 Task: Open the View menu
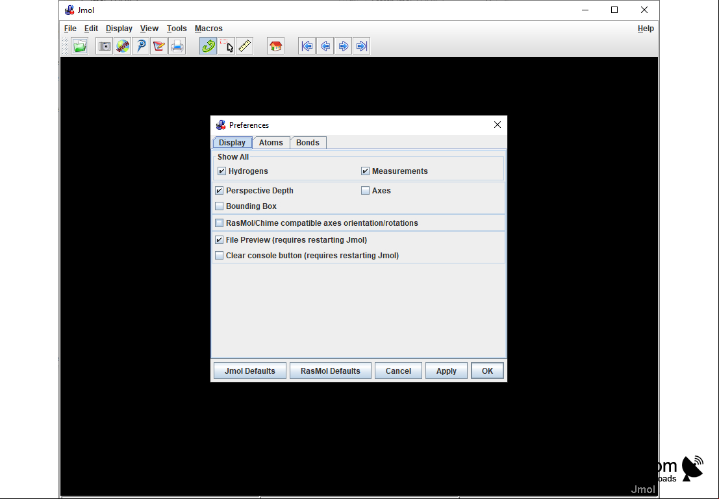[149, 29]
